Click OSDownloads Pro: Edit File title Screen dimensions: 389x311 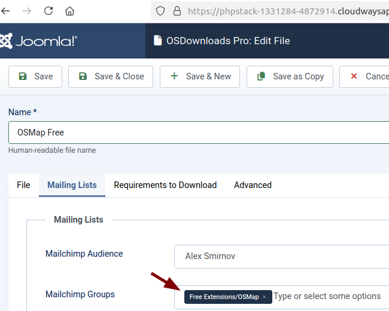pos(228,41)
